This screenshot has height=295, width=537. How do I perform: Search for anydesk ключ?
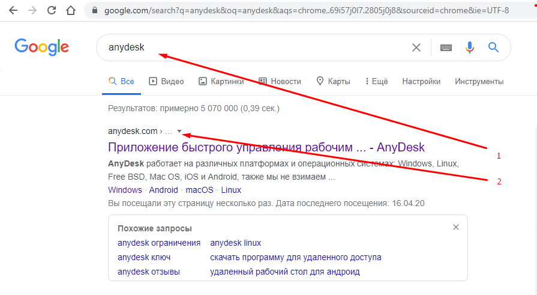[x=144, y=257]
